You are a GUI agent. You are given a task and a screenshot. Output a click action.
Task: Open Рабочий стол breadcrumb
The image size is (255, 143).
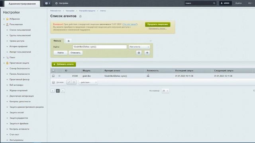[56, 11]
